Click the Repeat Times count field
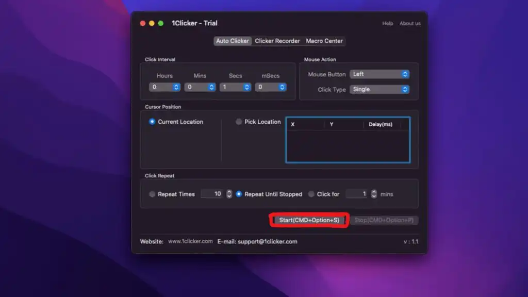This screenshot has width=528, height=297. [212, 194]
